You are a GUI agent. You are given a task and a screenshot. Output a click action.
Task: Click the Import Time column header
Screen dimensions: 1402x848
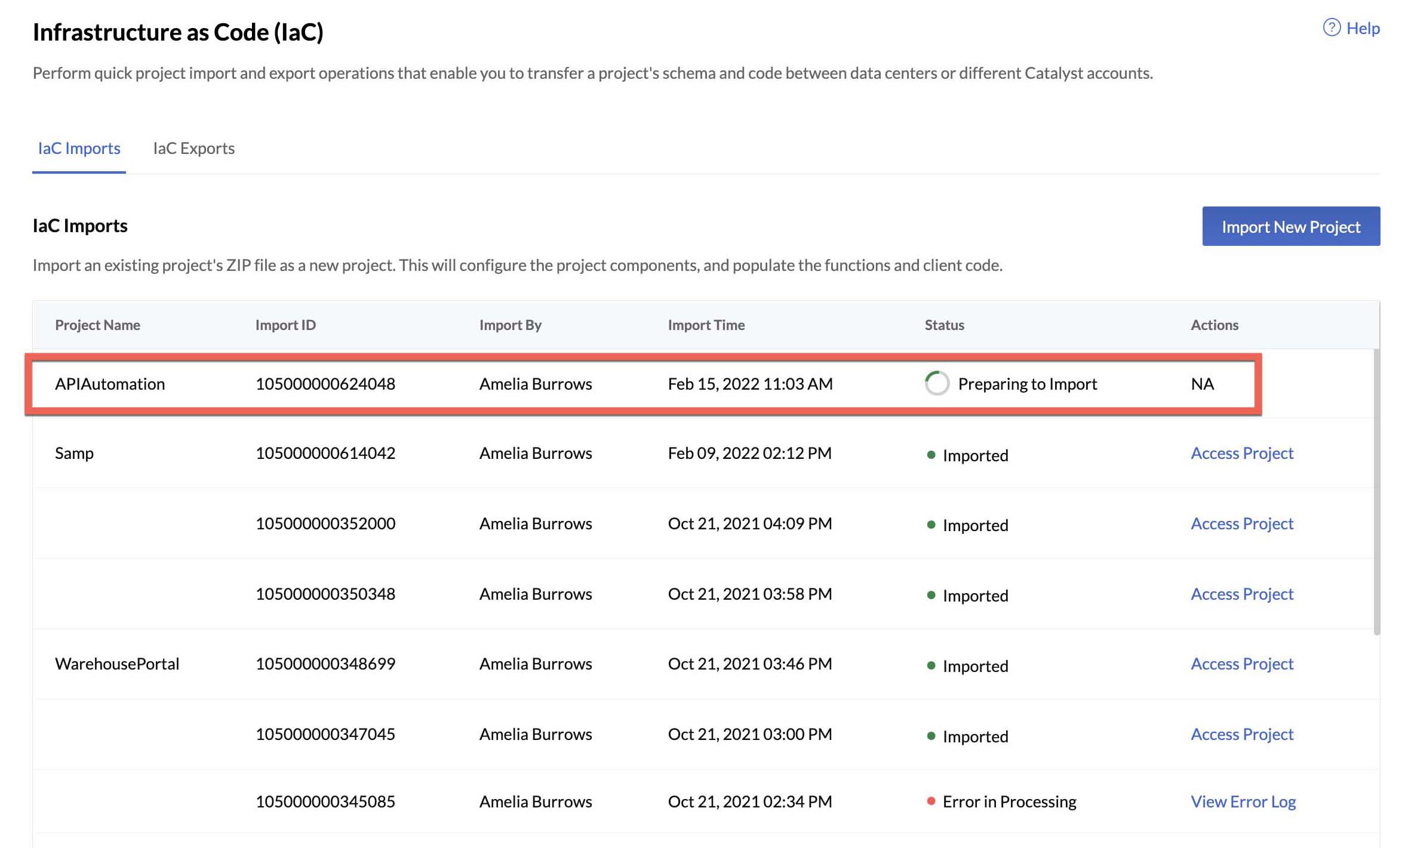tap(706, 325)
